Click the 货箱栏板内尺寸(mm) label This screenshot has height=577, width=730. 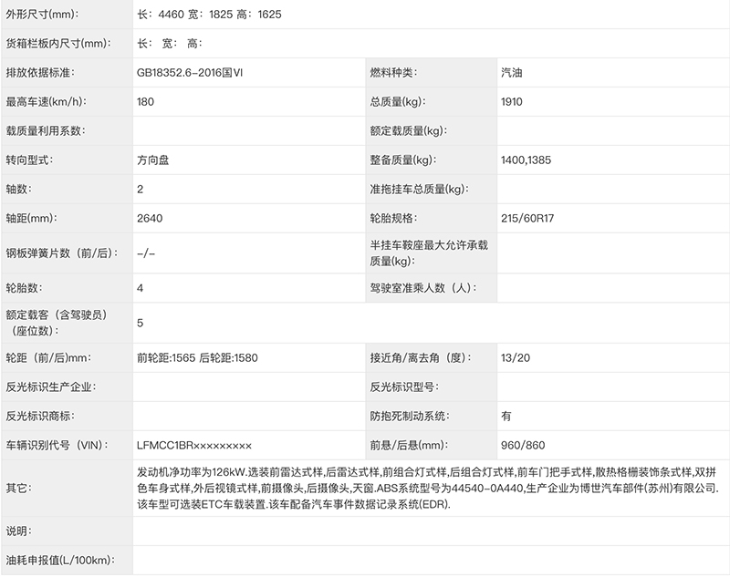[x=58, y=44]
